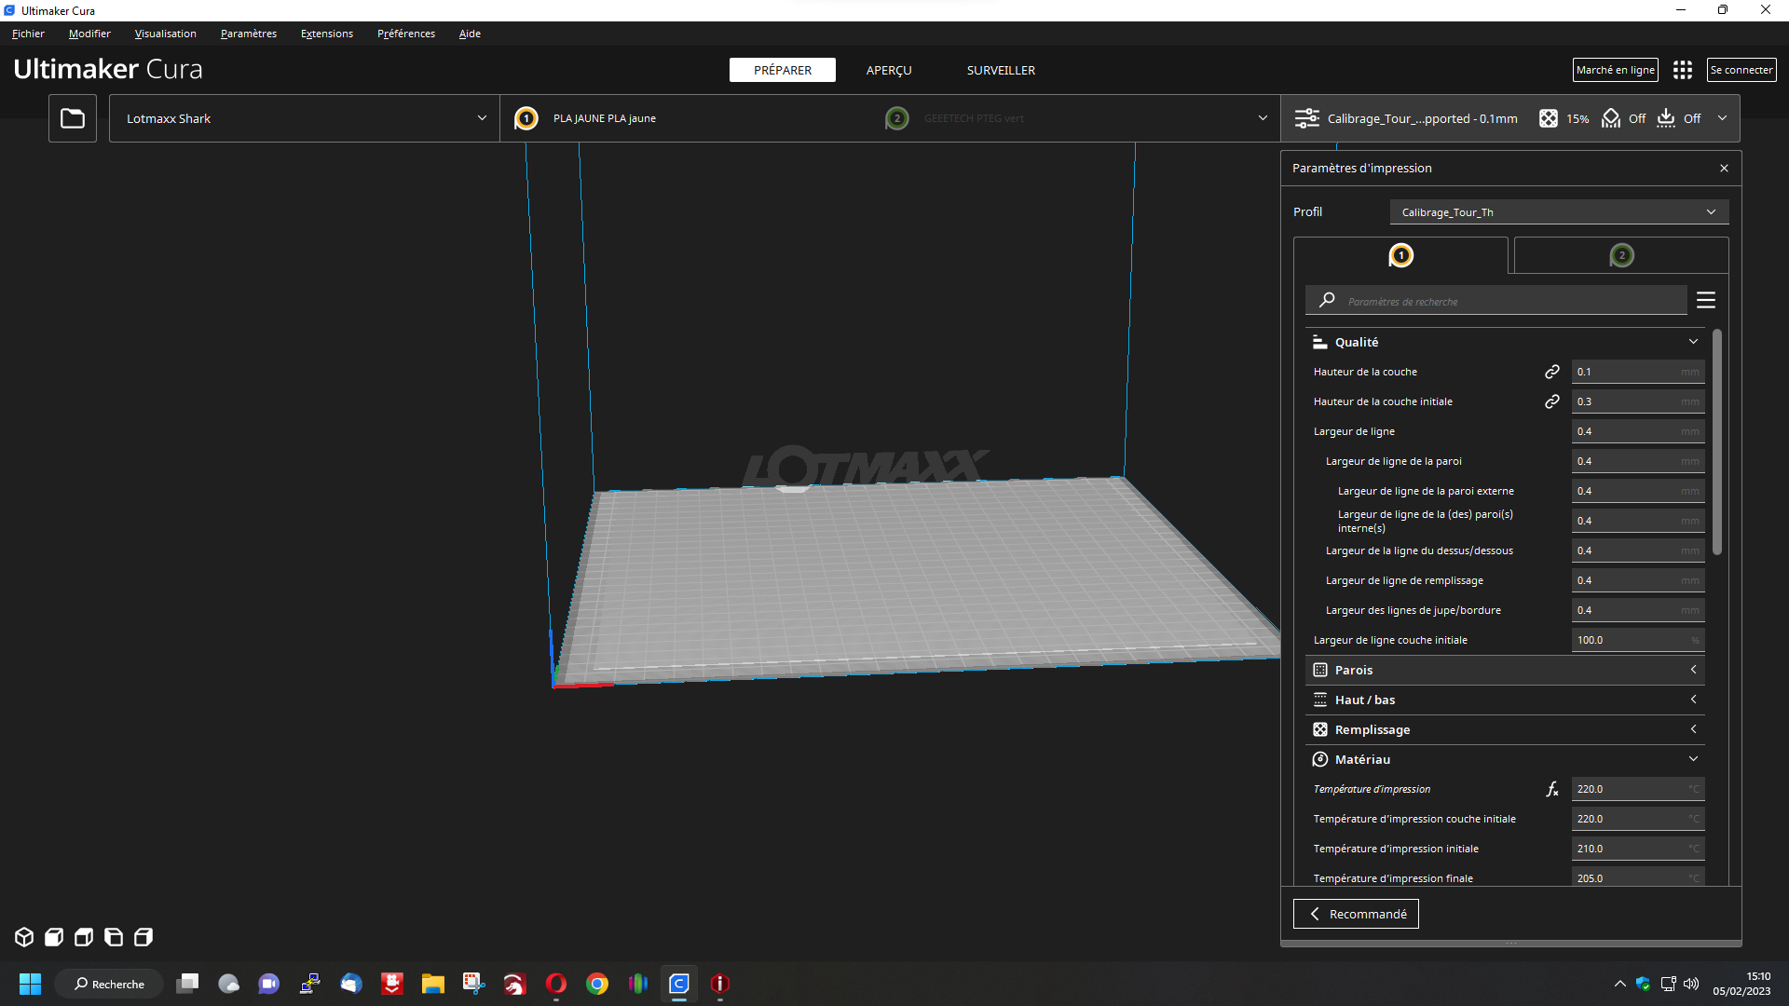Click the print settings sliders icon
The height and width of the screenshot is (1006, 1789).
click(1307, 118)
